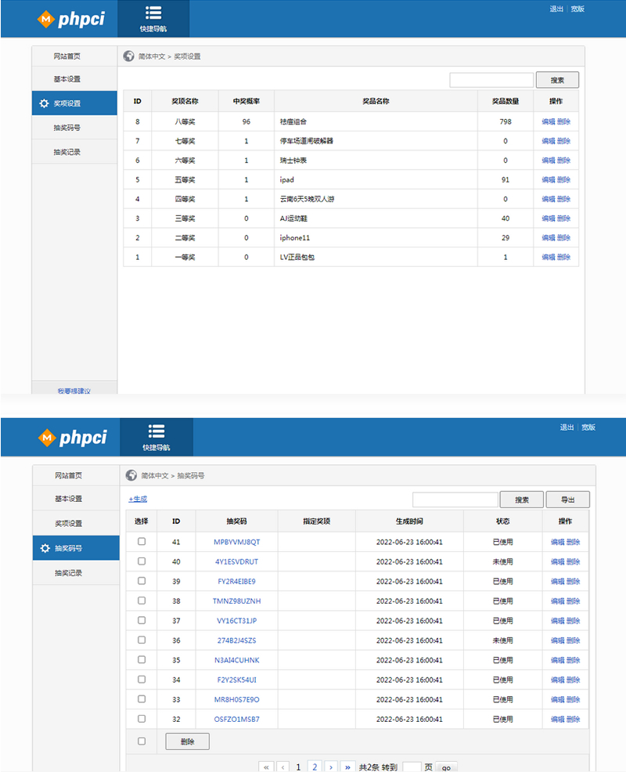
Task: Open 抽奖记录 in sidebar below active 抽奖码号
Action: point(68,573)
